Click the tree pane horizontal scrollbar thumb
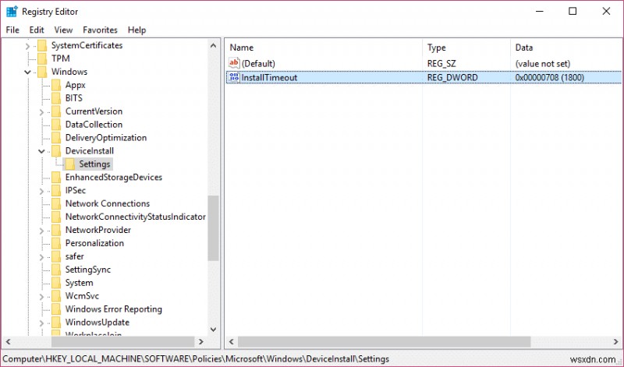Image resolution: width=624 pixels, height=367 pixels. [x=122, y=341]
